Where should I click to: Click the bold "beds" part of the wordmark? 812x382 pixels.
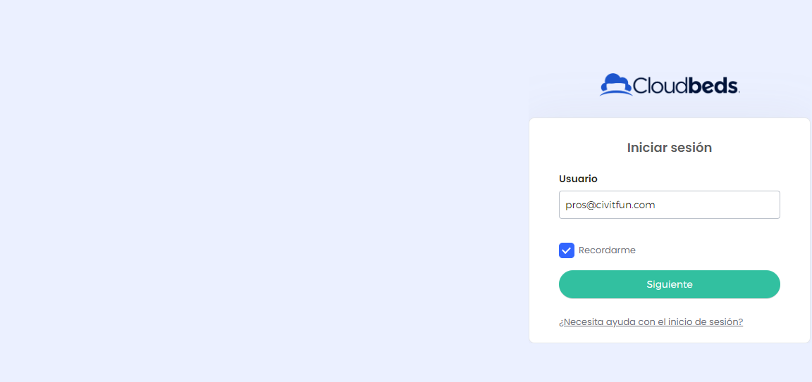point(713,86)
